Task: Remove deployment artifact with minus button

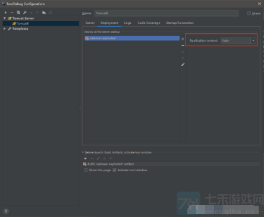Action: [183, 46]
